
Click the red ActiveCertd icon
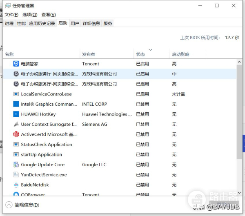(16, 134)
